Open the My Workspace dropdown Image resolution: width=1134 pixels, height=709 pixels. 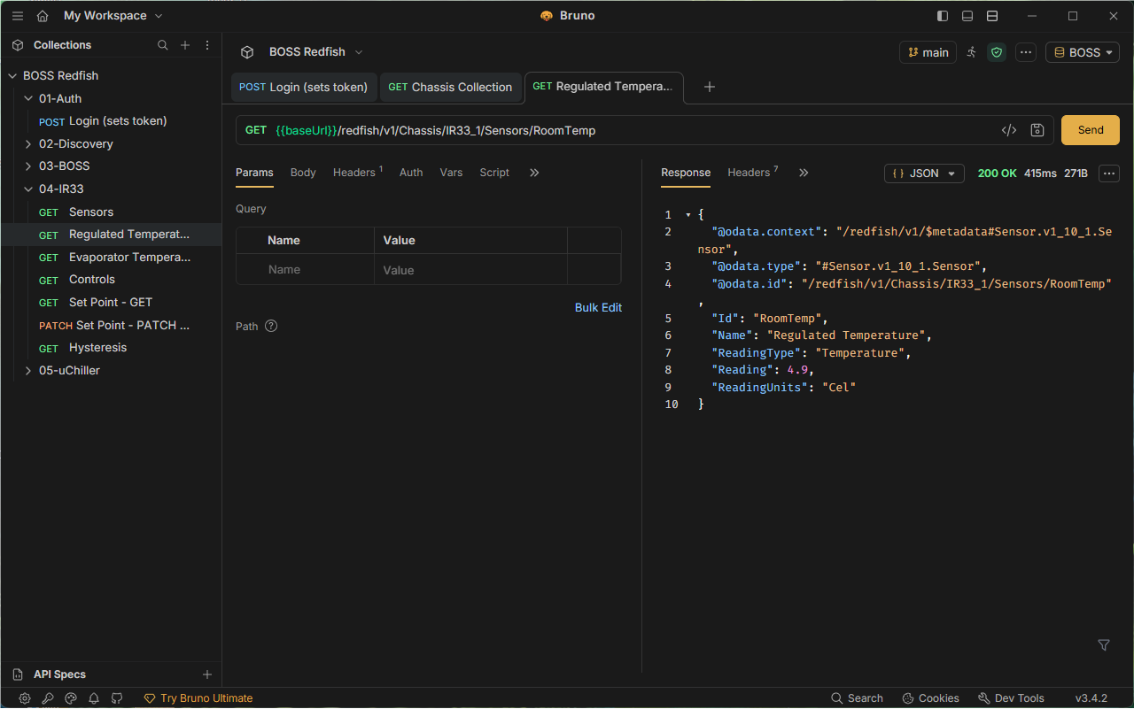113,16
